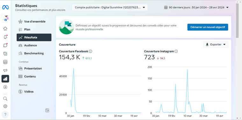The height and width of the screenshot is (120, 242).
Task: Click the help question mark icon
Action: (5, 115)
